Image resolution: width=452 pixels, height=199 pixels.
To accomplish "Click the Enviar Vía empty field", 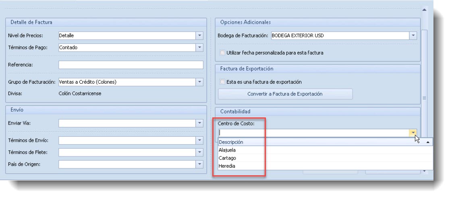I will coord(127,123).
